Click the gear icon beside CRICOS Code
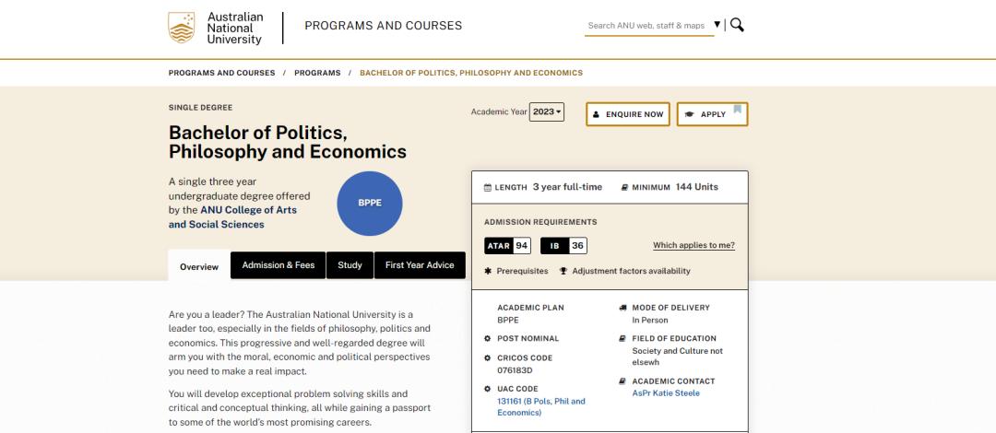Screen dimensions: 996x433 click(x=488, y=356)
